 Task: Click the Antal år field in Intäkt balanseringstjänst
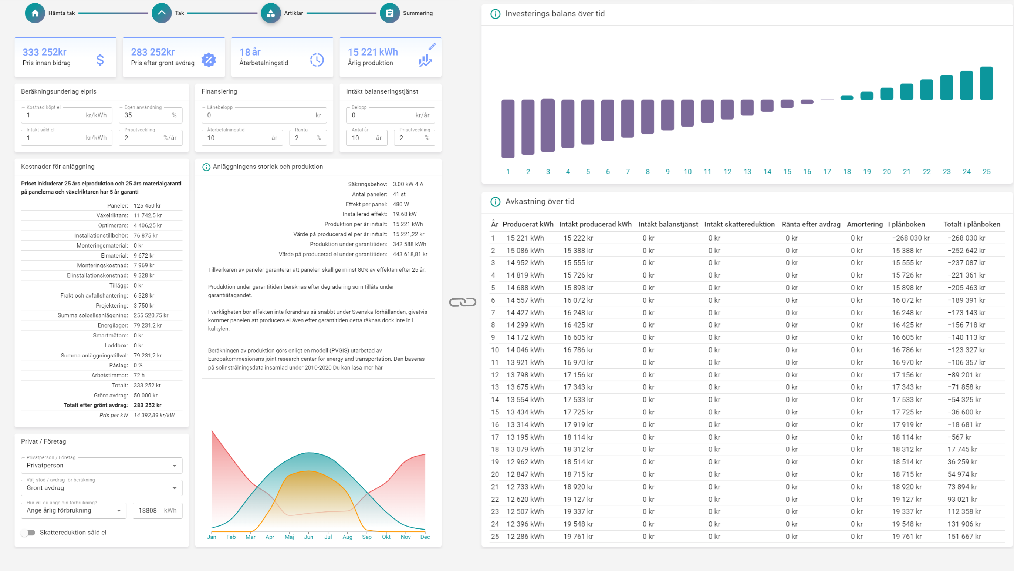tap(366, 137)
